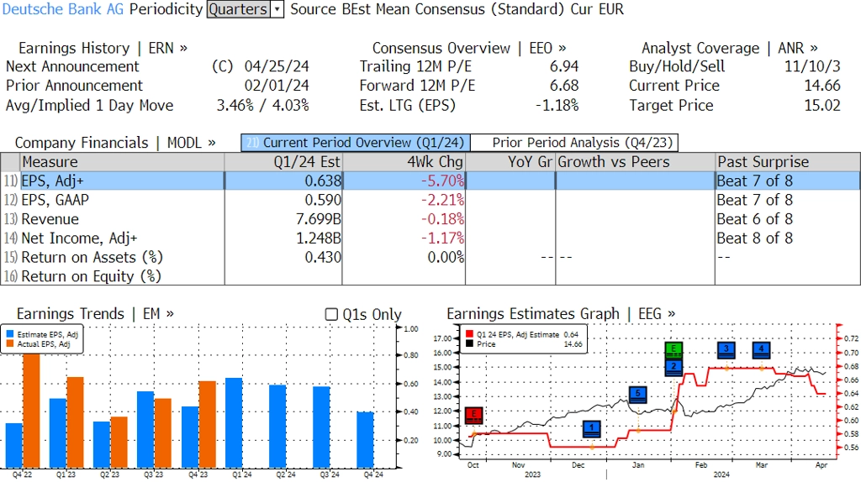
Task: Switch to Current Period Overview (Q1/24) tab
Action: pos(356,143)
